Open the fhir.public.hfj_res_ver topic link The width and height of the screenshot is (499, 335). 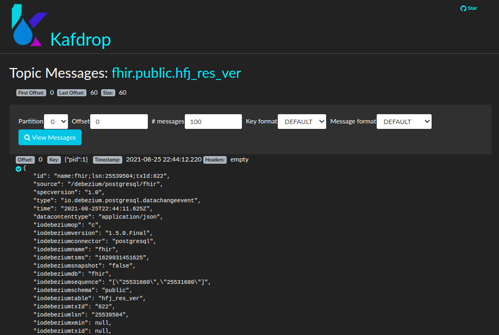[x=176, y=73]
